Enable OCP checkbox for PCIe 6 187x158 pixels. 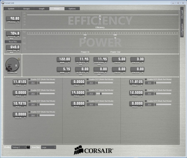[x=146, y=90]
